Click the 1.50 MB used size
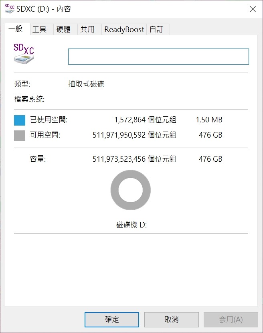263x333 pixels. click(x=209, y=120)
